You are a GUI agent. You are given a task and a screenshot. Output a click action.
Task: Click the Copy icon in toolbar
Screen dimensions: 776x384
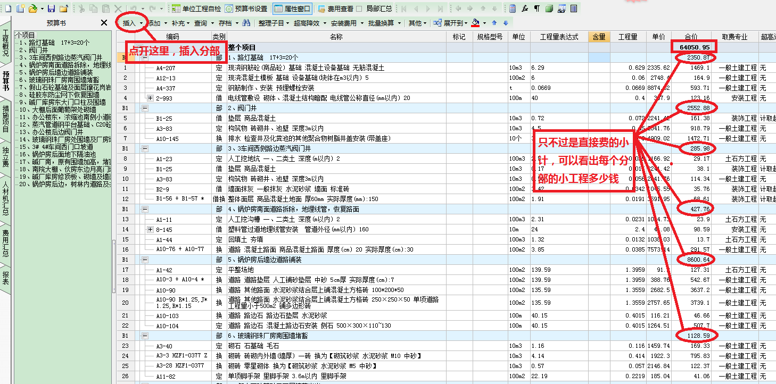coord(94,9)
